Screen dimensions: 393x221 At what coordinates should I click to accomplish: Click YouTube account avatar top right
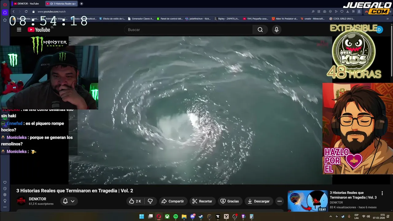click(x=379, y=30)
